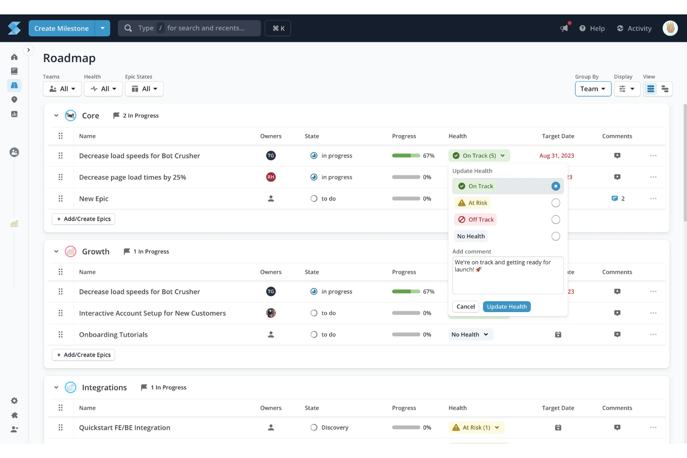Click the 67% progress bar for Bot Crusher
Screen dimensions: 687x458
click(x=406, y=155)
